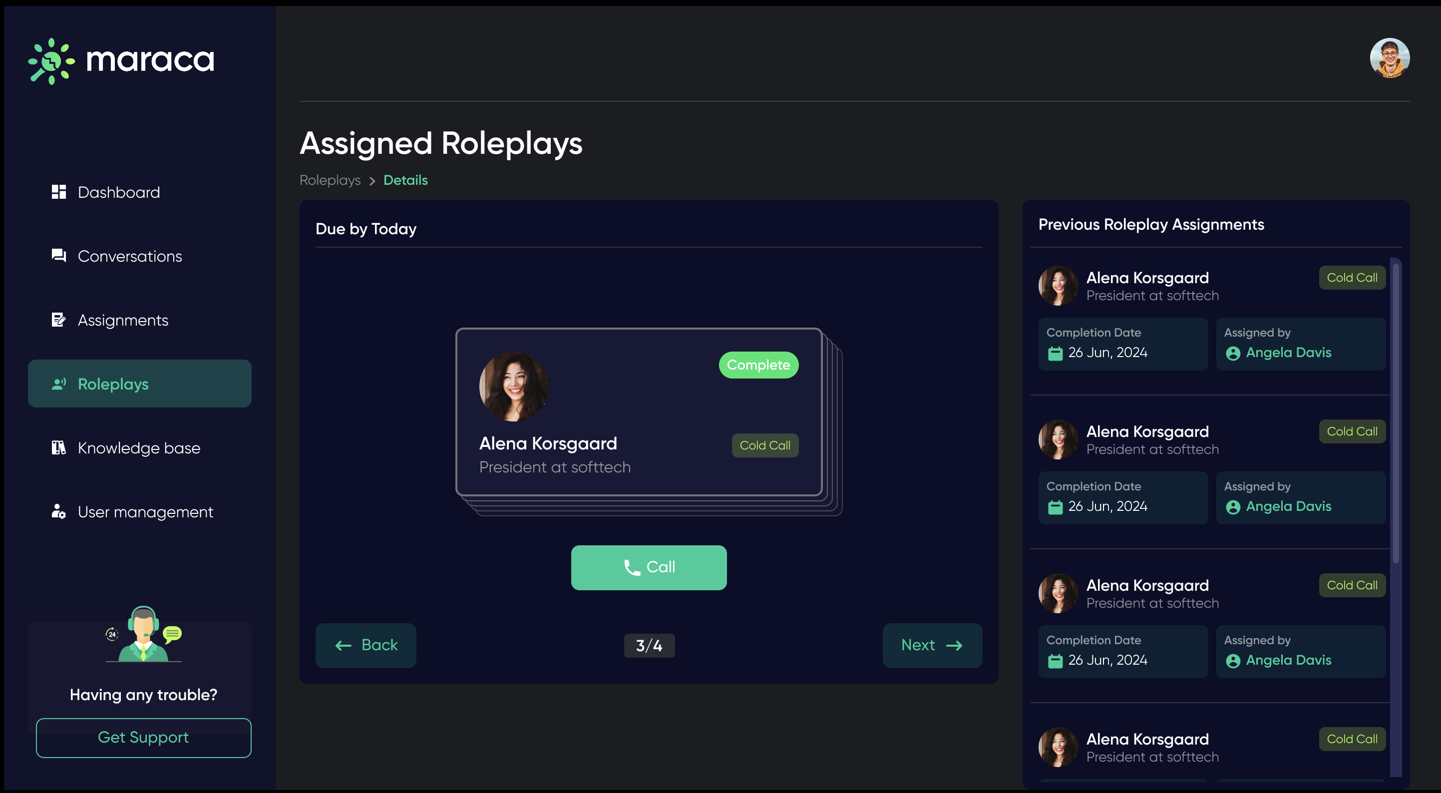Go to Conversations in the sidebar
This screenshot has height=793, width=1441.
click(140, 256)
